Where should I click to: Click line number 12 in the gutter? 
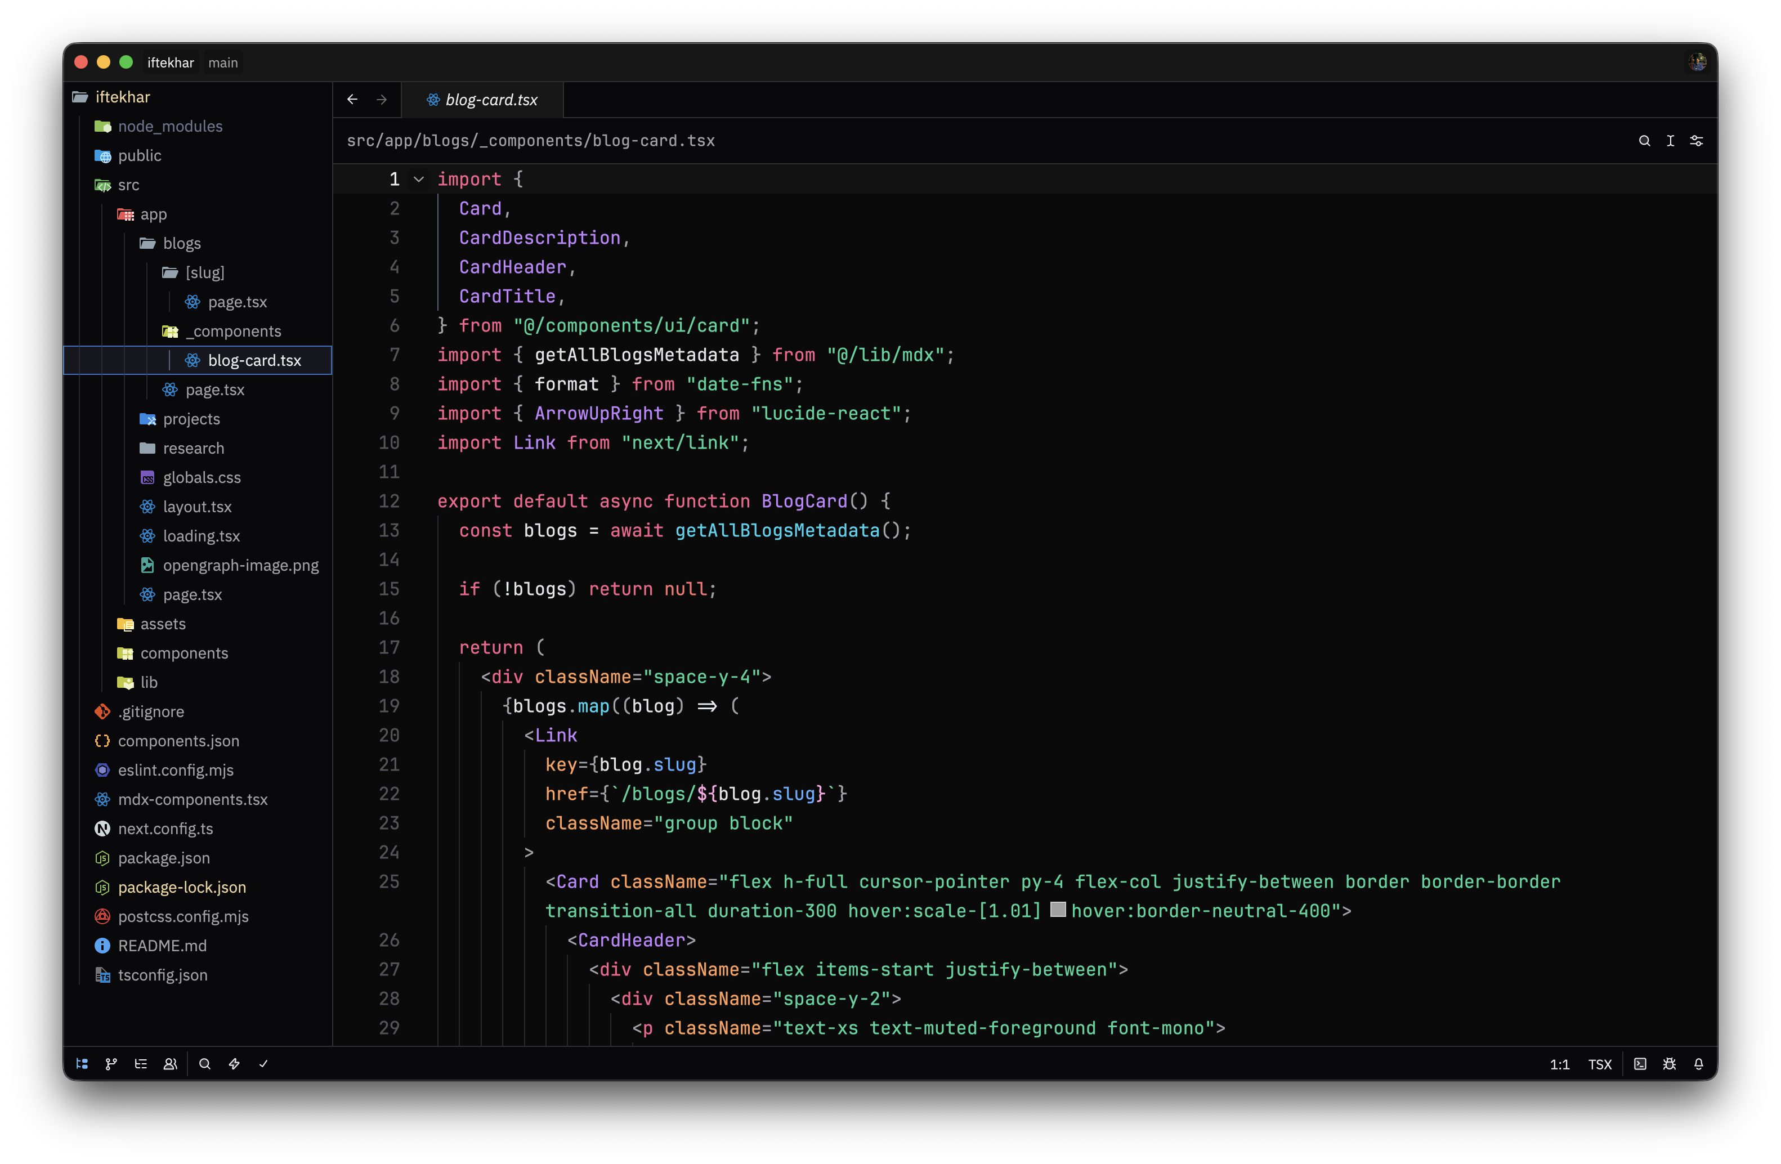pyautogui.click(x=389, y=501)
